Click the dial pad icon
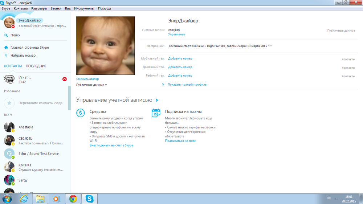363x204 pixels. coord(6,56)
